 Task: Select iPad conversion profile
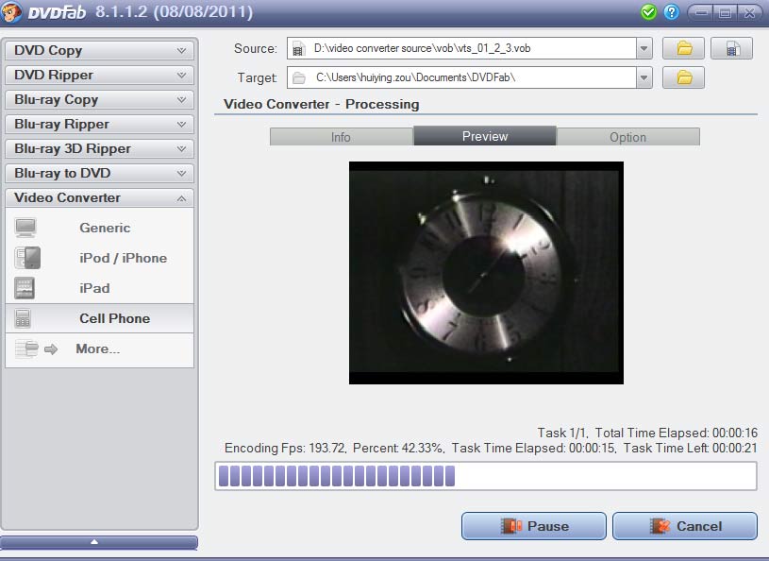[100, 289]
